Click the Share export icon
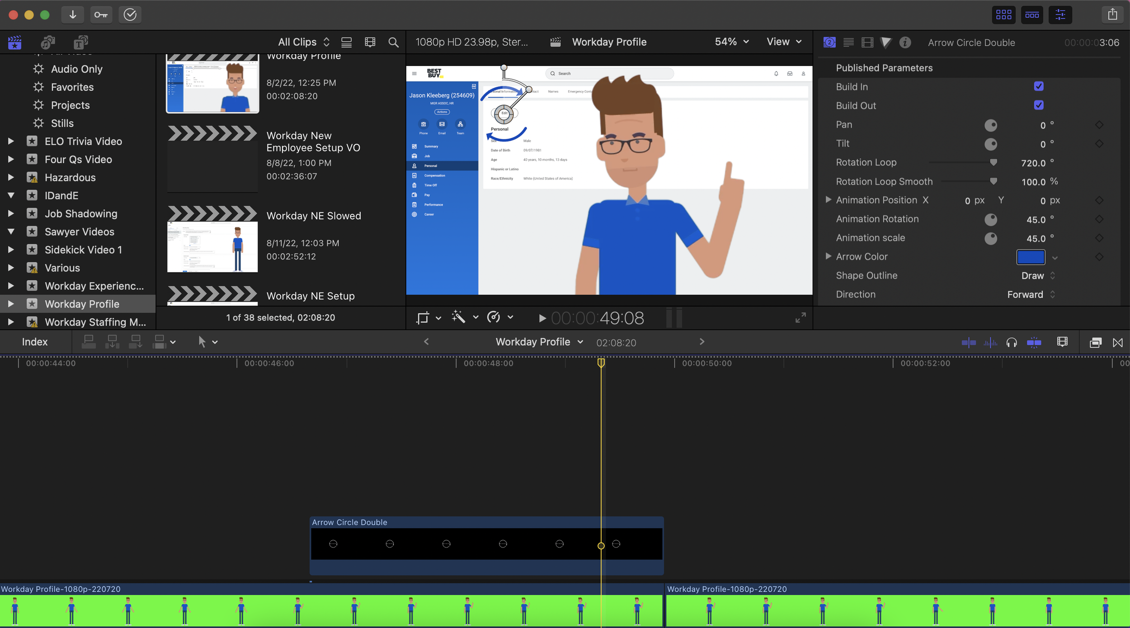Image resolution: width=1130 pixels, height=628 pixels. [1112, 14]
